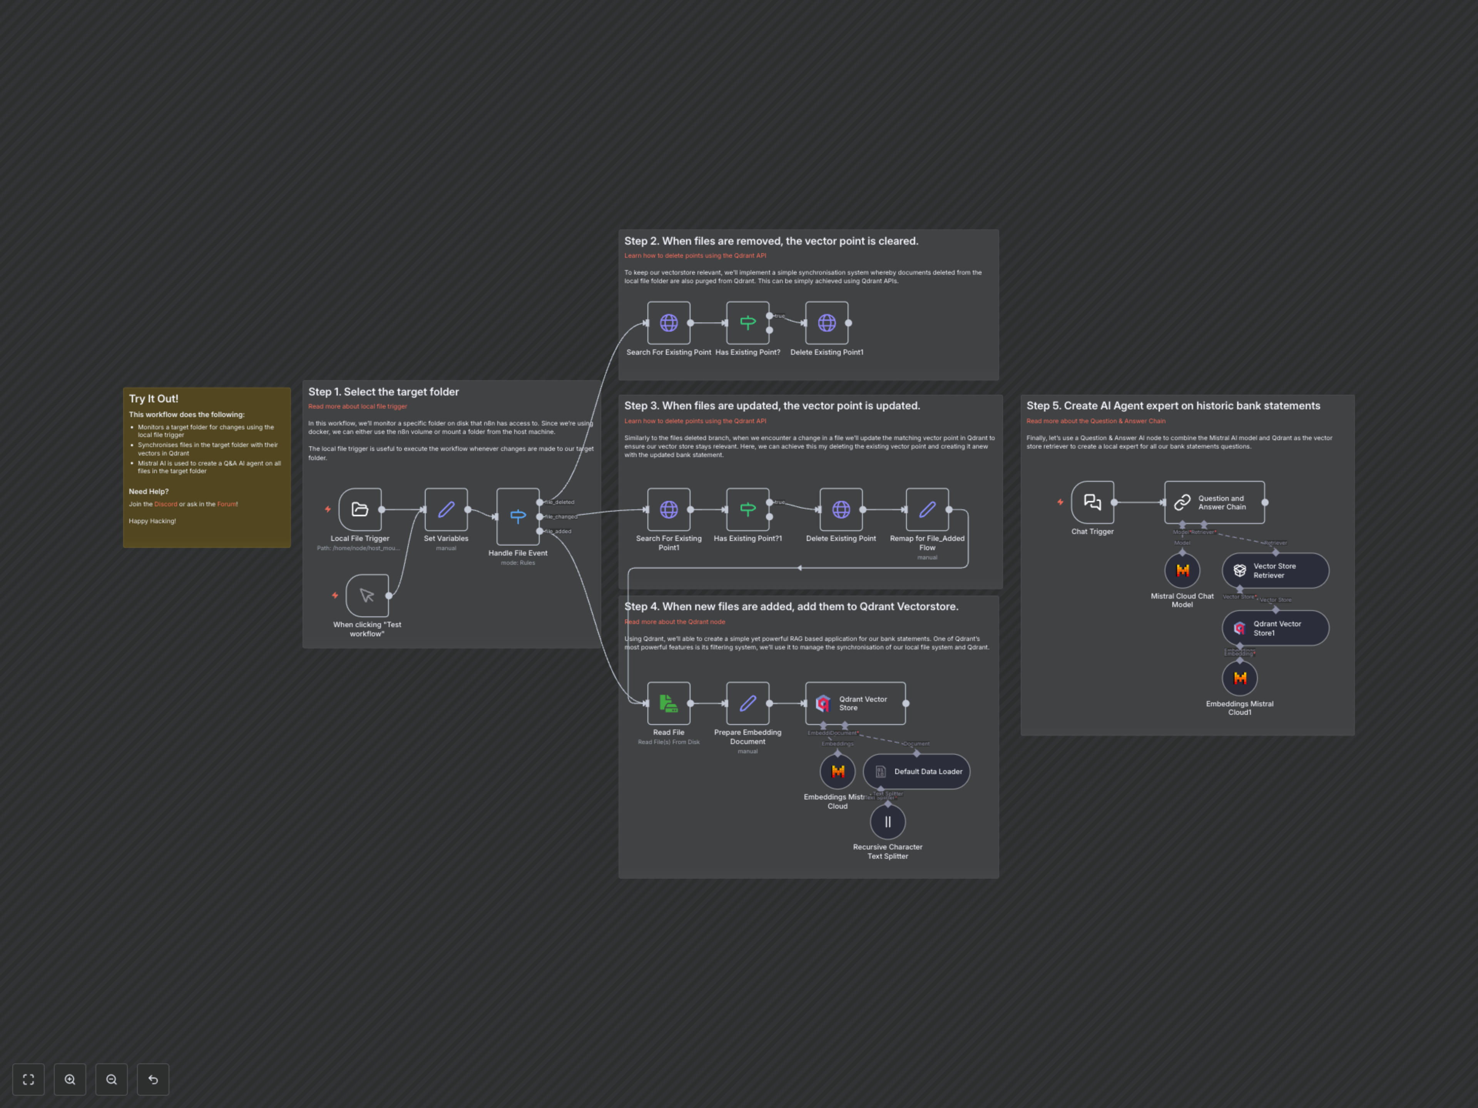1478x1108 pixels.
Task: Open 'Read more about the Qdrant node' link
Action: [675, 622]
